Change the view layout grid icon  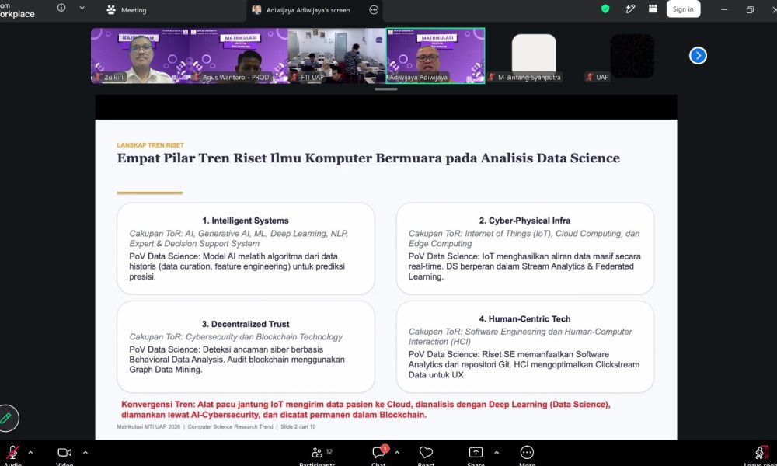click(653, 9)
